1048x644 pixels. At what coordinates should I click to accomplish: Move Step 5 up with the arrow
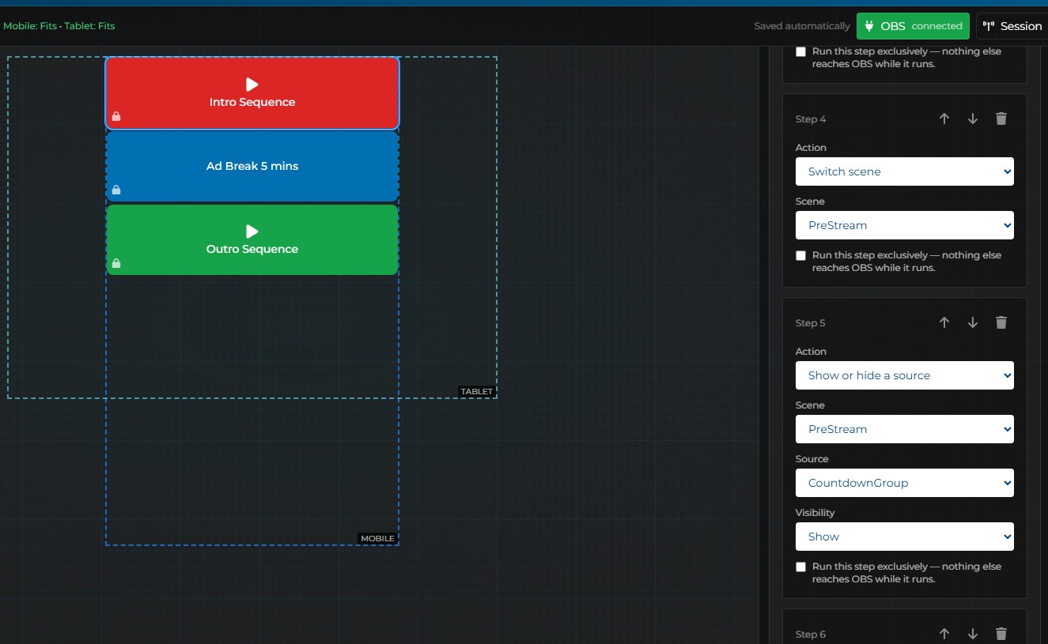click(x=944, y=322)
